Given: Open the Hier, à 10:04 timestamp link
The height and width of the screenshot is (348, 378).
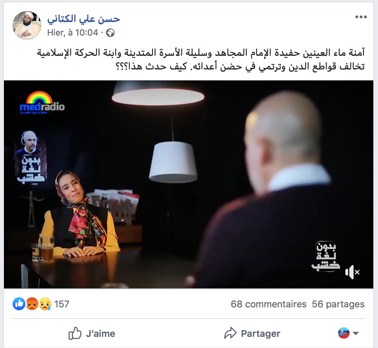Looking at the screenshot, I should (x=73, y=33).
